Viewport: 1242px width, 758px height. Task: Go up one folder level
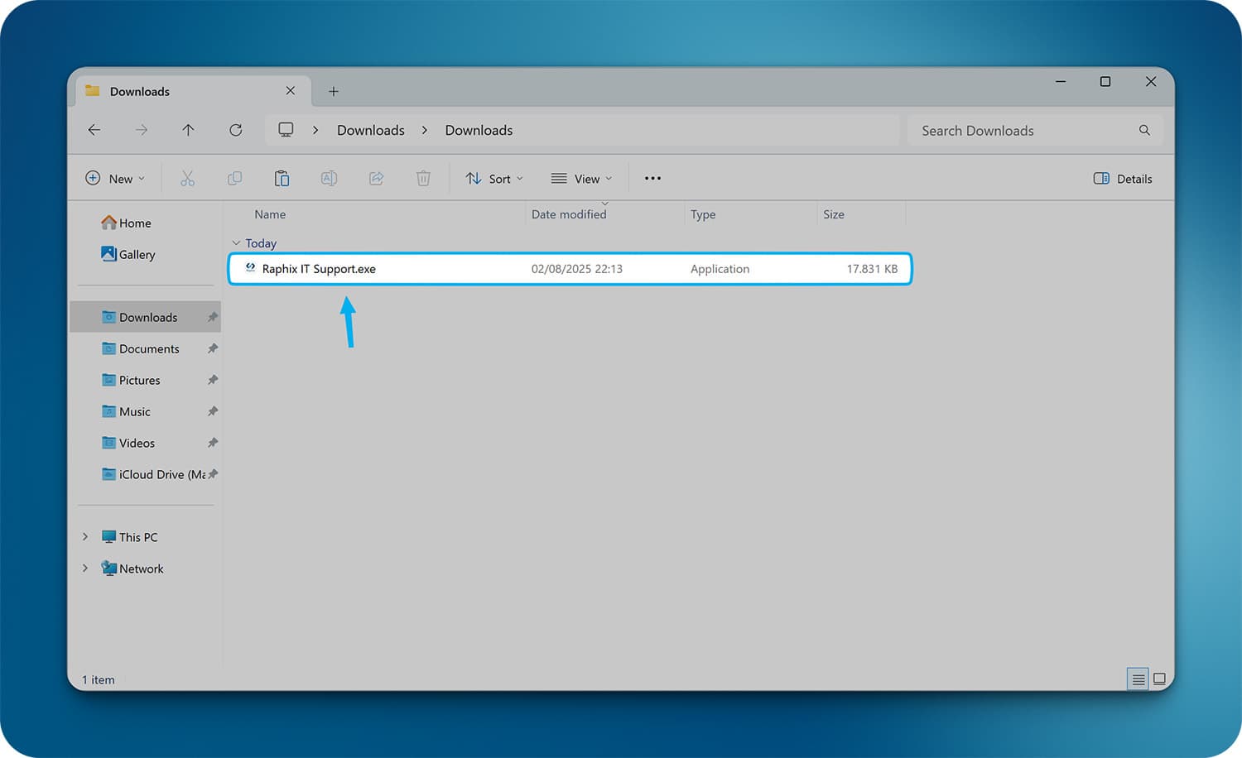pyautogui.click(x=188, y=130)
